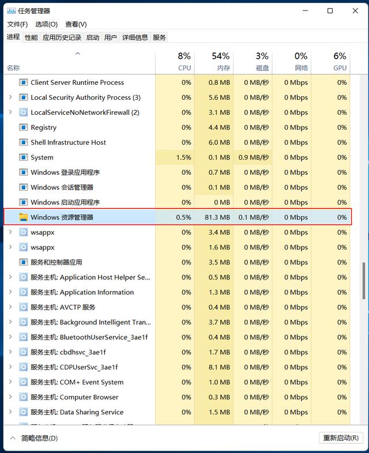Click the process list scrollbar thumb
The image size is (369, 453).
point(364,281)
